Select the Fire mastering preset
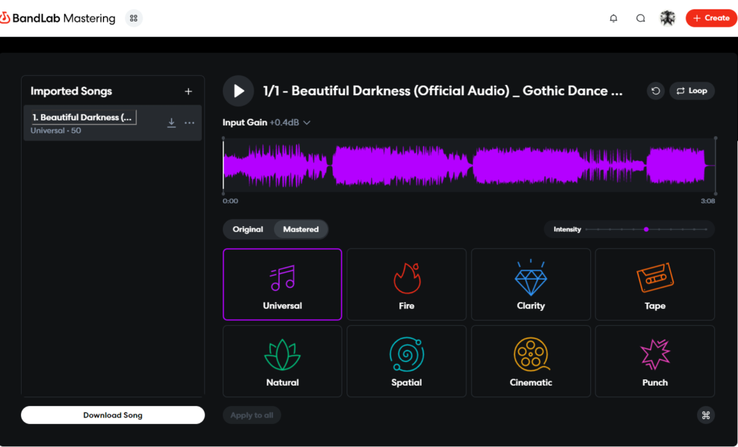Viewport: 738px width, 447px height. [x=406, y=285]
